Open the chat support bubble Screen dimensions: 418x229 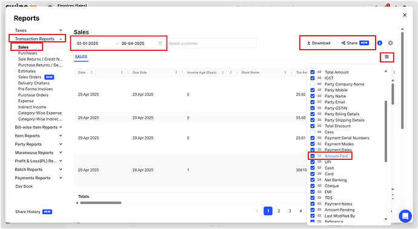[405, 216]
